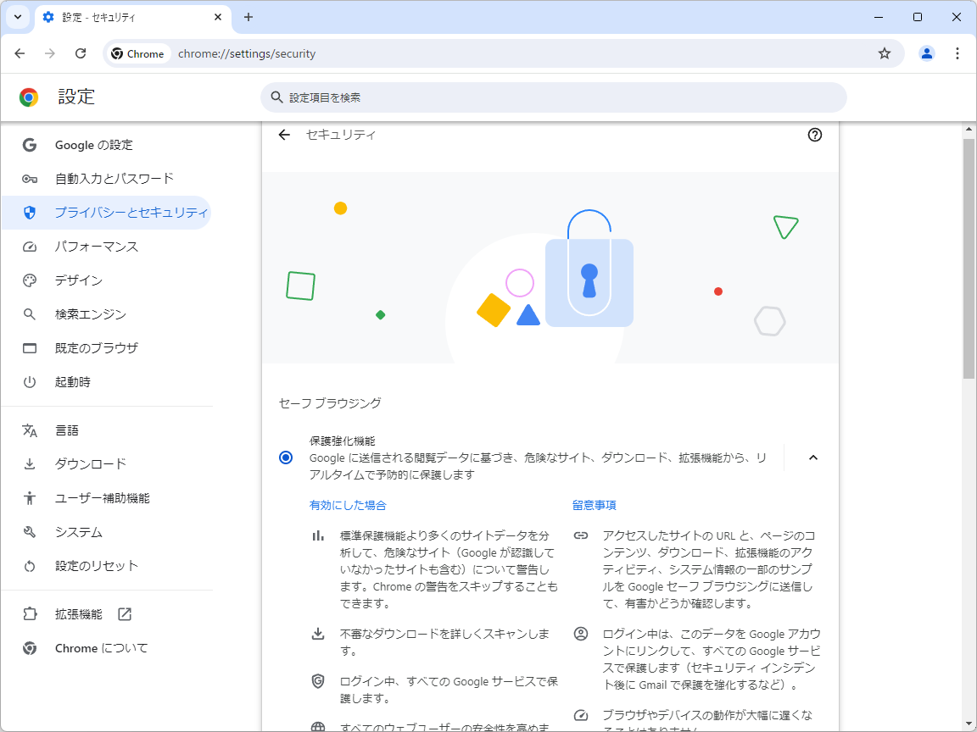Open 拡張機能 in a new tab
Image resolution: width=977 pixels, height=732 pixels.
point(125,613)
